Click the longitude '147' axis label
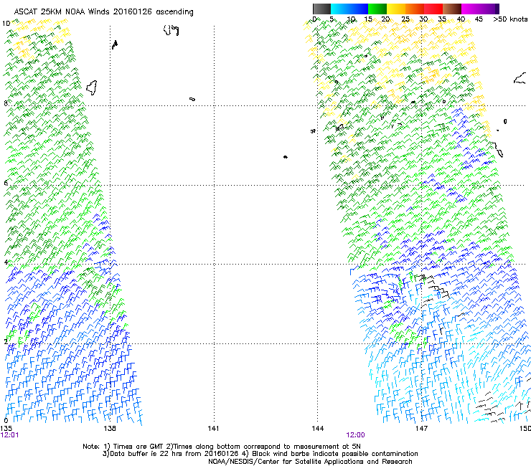The height and width of the screenshot is (466, 531). pyautogui.click(x=421, y=429)
